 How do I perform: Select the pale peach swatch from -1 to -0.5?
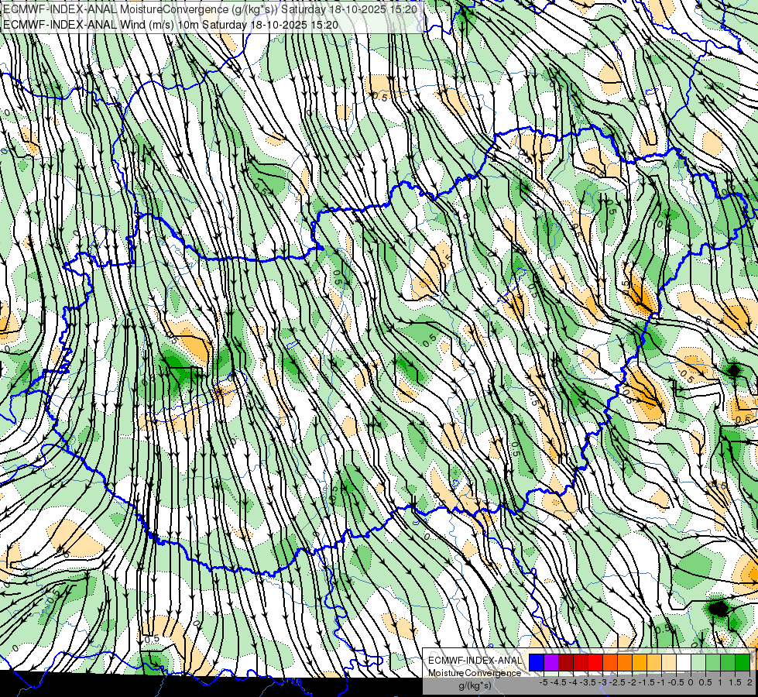[x=669, y=663]
